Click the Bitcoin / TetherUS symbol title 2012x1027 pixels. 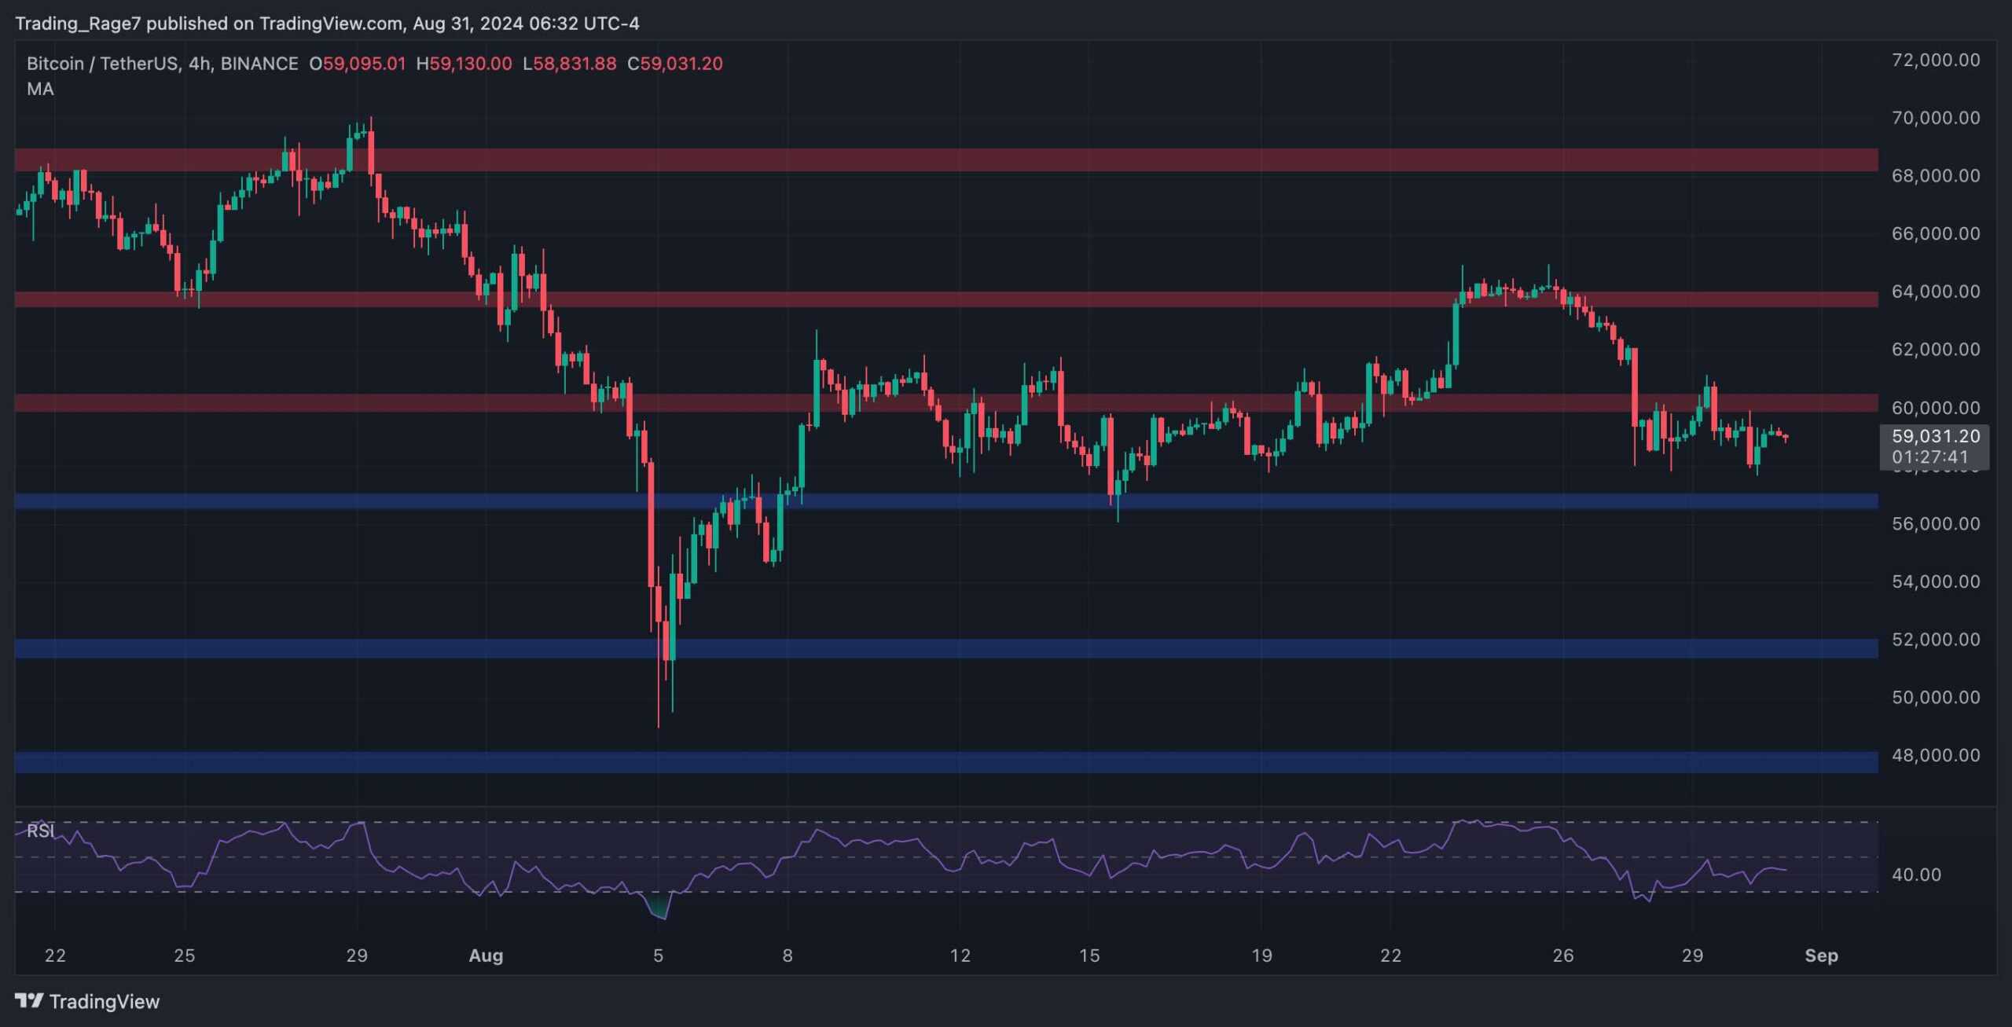click(102, 64)
